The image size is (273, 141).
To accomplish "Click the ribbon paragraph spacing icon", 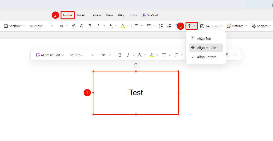I will coord(169,26).
